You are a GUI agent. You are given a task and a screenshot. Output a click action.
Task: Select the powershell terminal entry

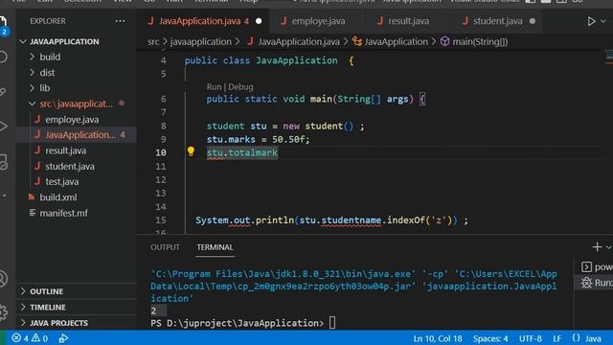[x=596, y=266]
